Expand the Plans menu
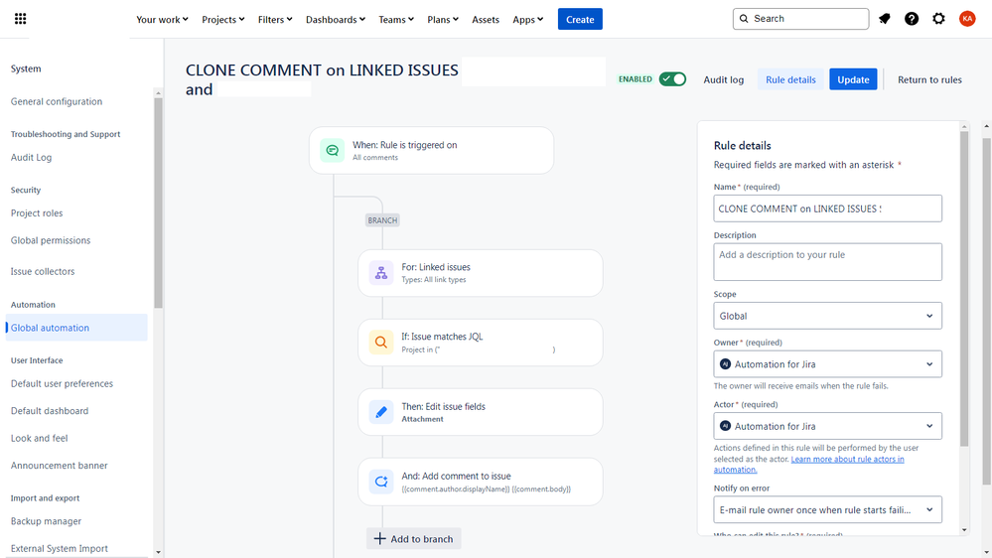 442,20
